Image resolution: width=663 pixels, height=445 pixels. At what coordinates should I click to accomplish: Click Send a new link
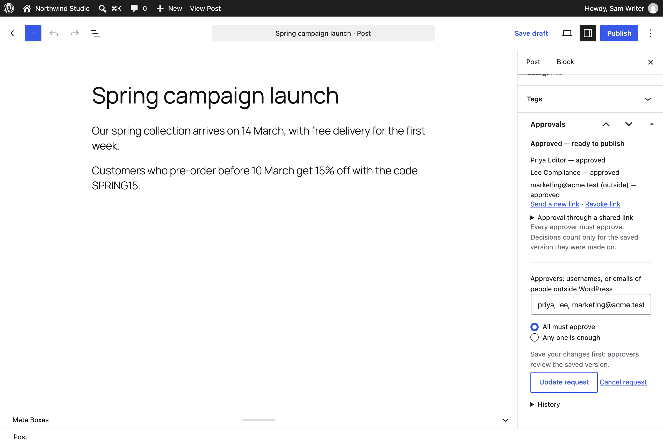554,204
